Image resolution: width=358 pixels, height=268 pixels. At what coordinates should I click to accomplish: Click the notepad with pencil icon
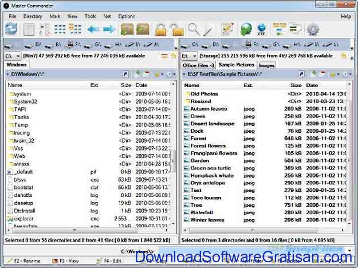pos(227,29)
